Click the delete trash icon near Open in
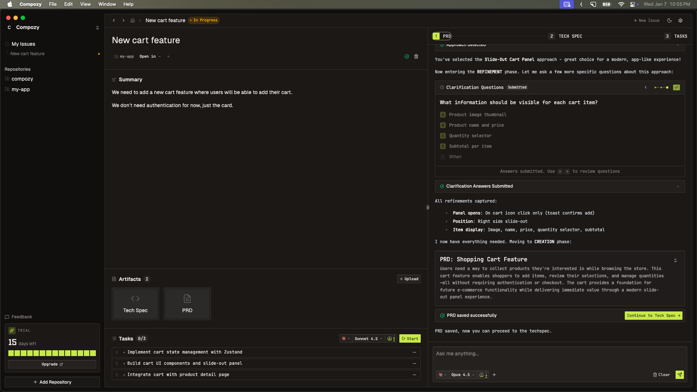The height and width of the screenshot is (392, 697). pos(416,57)
